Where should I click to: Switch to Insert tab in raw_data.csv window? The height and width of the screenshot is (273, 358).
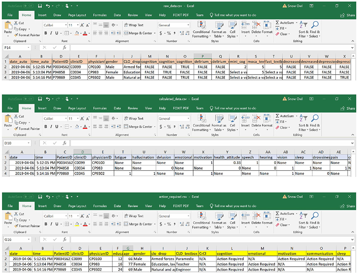[x=42, y=15]
